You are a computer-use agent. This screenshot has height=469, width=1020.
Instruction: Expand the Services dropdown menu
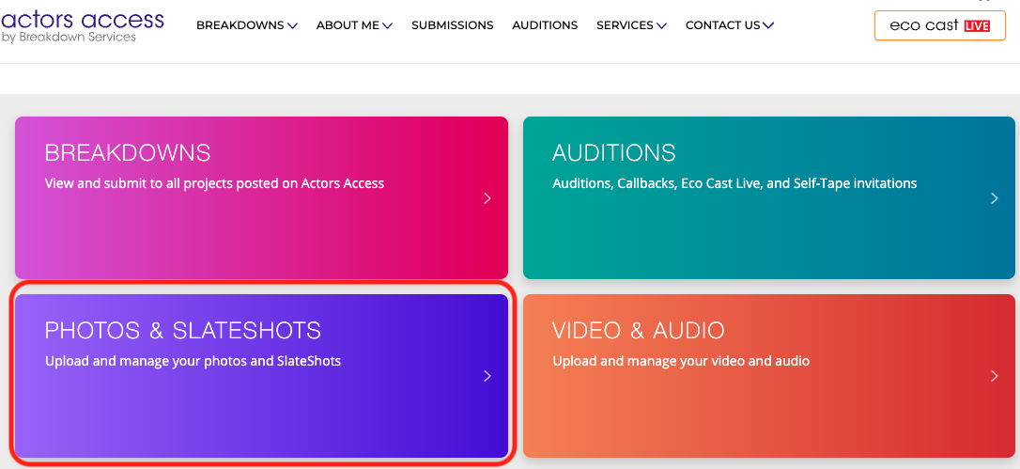632,25
